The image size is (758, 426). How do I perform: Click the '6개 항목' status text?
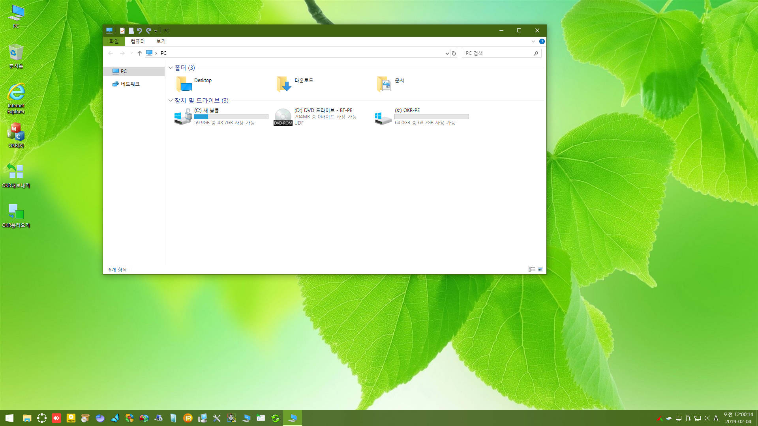[x=118, y=270]
